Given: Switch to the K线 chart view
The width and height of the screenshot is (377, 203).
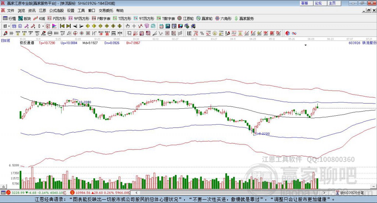Looking at the screenshot, I should coord(39,18).
